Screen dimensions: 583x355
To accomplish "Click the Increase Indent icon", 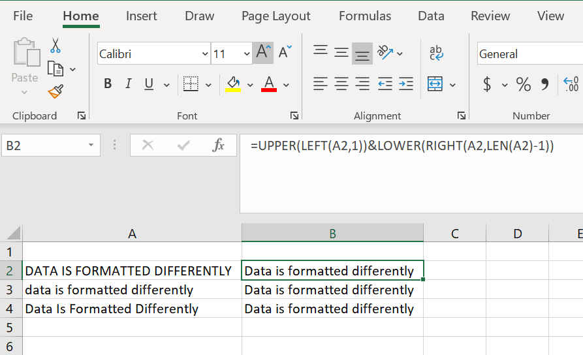I will pos(406,84).
